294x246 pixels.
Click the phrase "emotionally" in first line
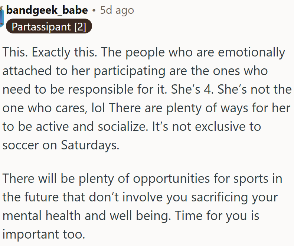(251, 52)
